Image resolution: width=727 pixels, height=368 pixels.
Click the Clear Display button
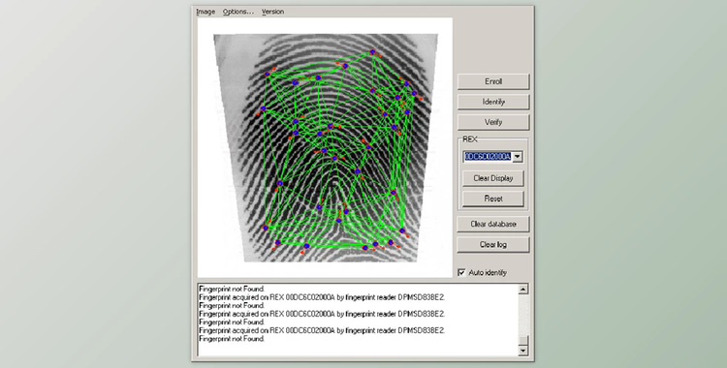(493, 178)
